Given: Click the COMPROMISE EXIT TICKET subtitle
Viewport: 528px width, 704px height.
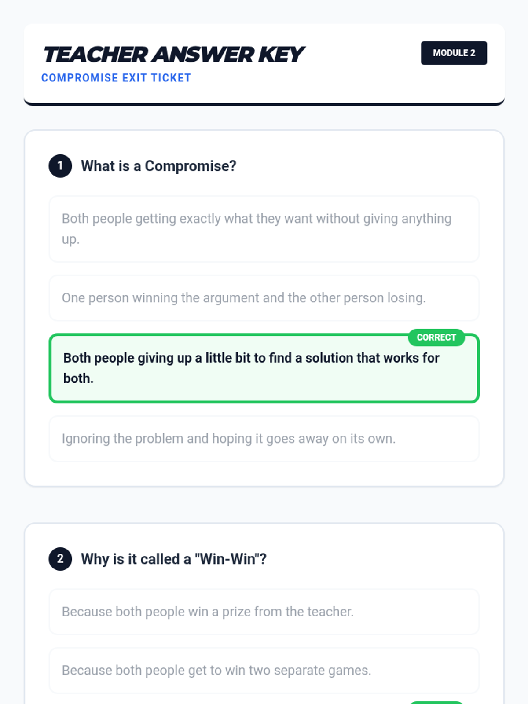Looking at the screenshot, I should point(116,78).
